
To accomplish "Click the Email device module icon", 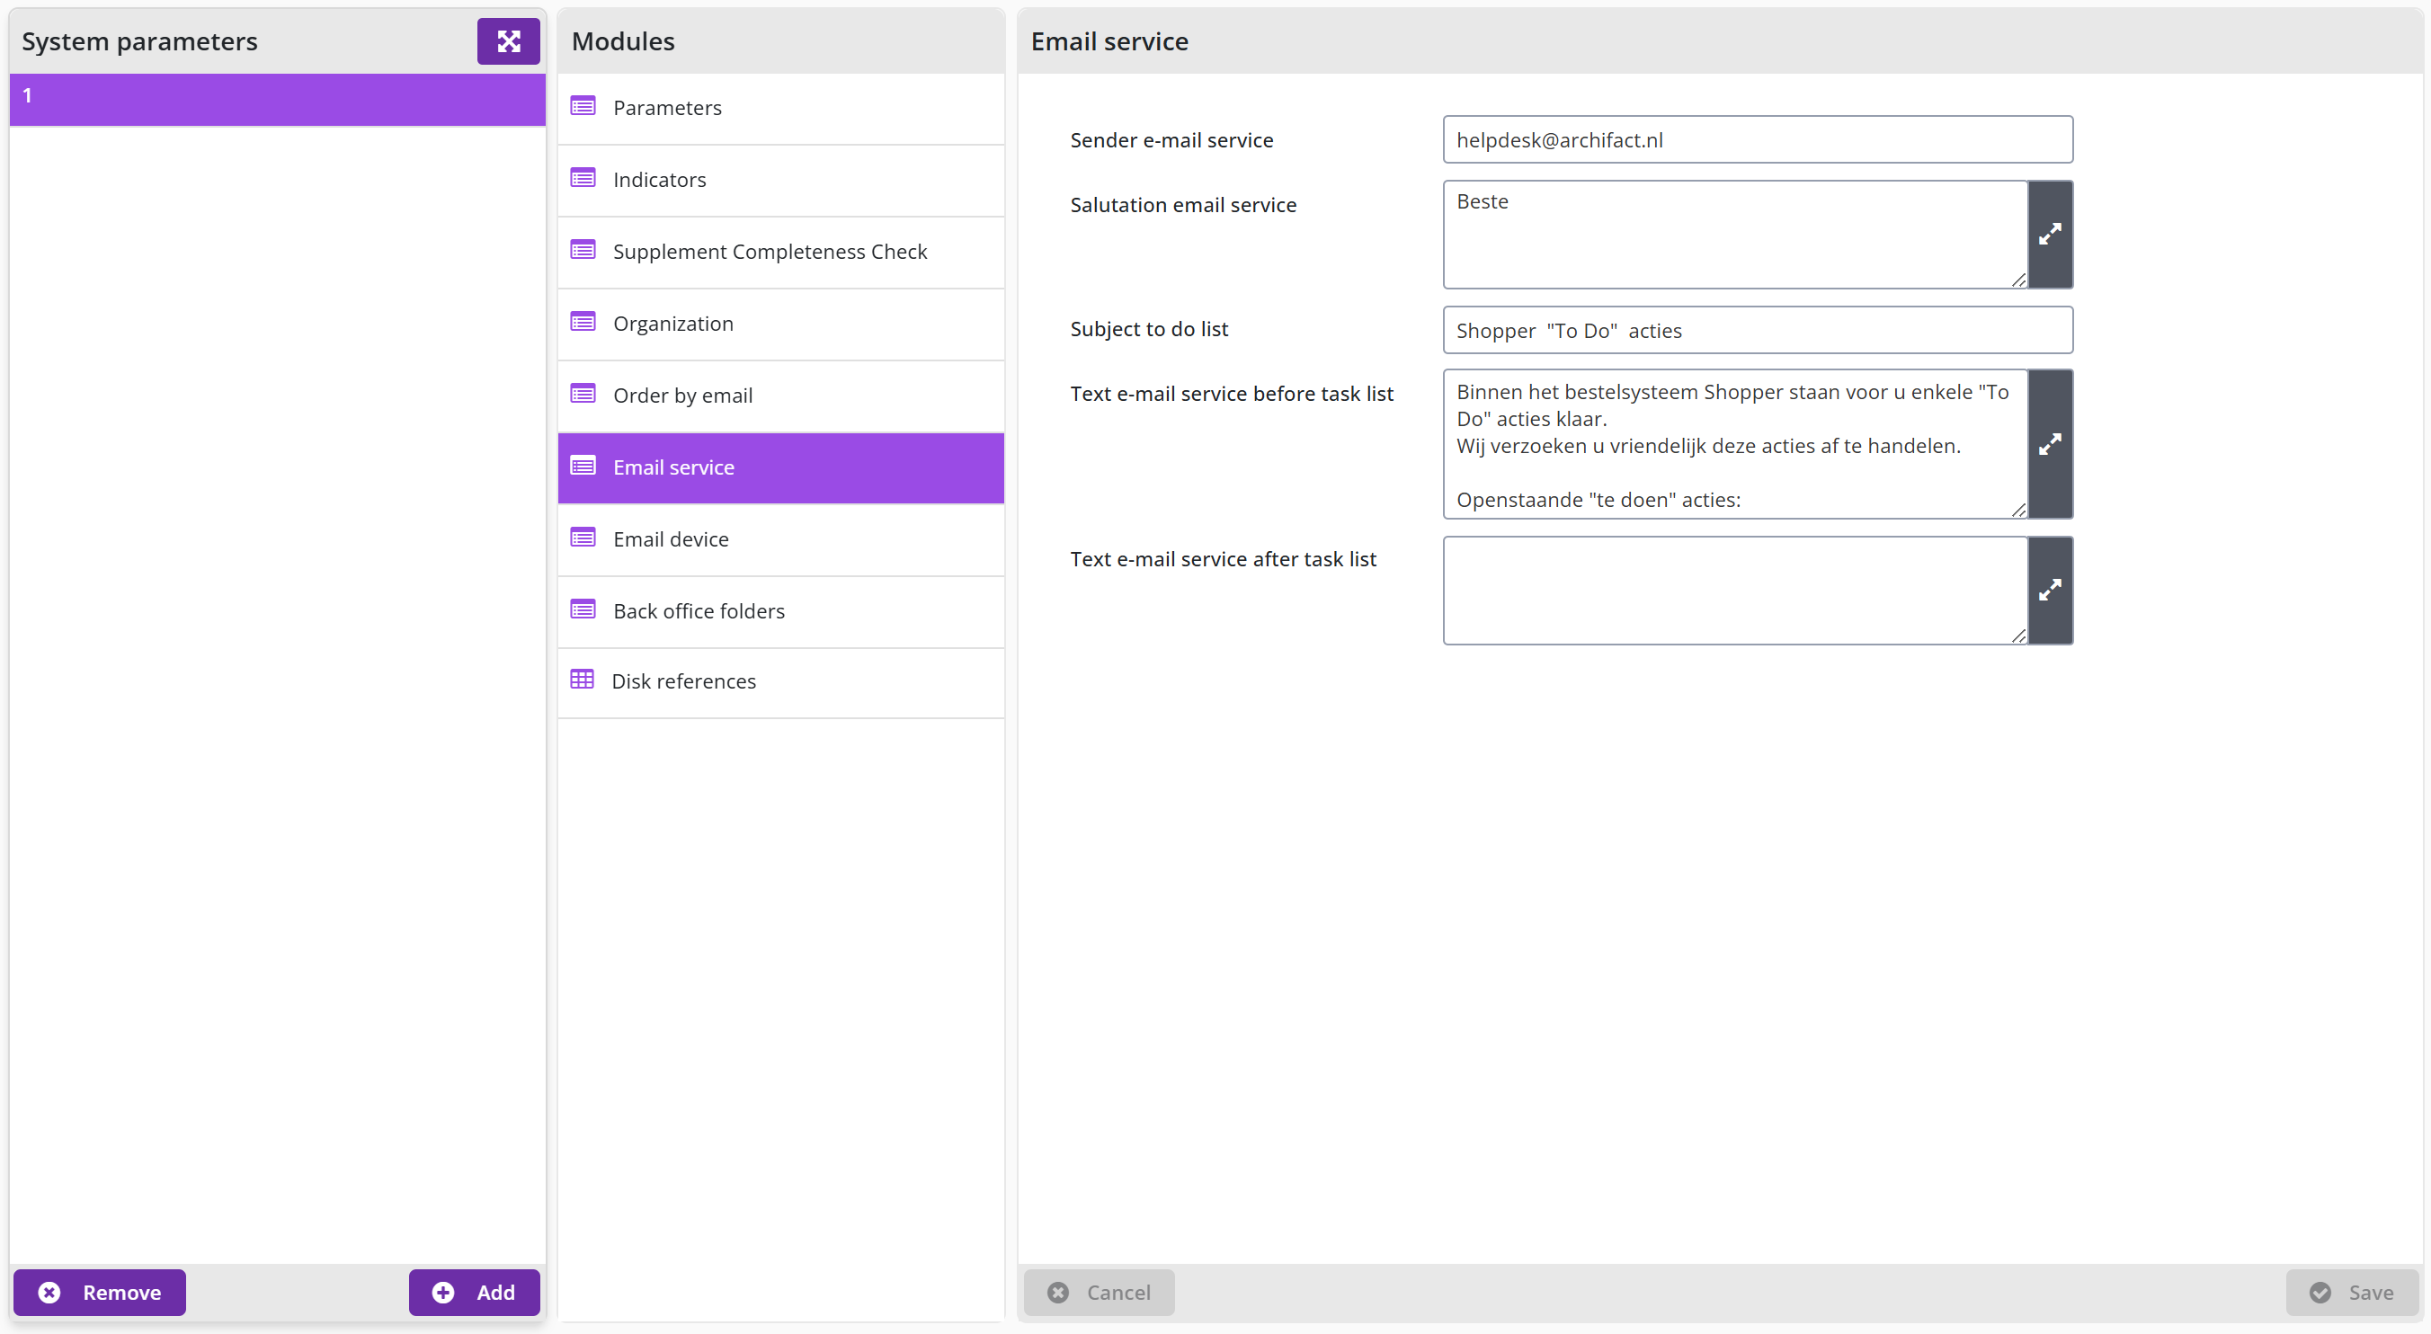I will pos(583,538).
